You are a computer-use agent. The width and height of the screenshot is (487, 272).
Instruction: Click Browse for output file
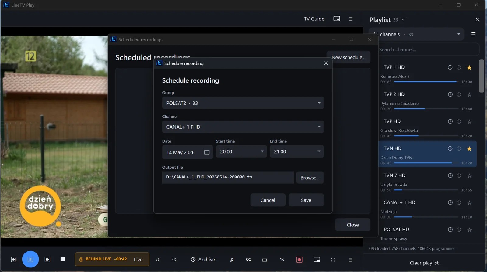pos(310,178)
